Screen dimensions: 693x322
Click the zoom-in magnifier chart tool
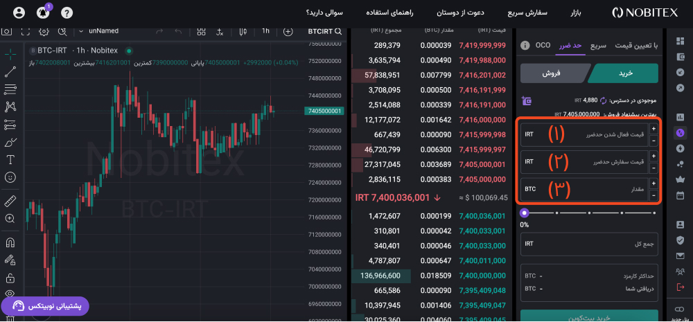click(x=10, y=219)
